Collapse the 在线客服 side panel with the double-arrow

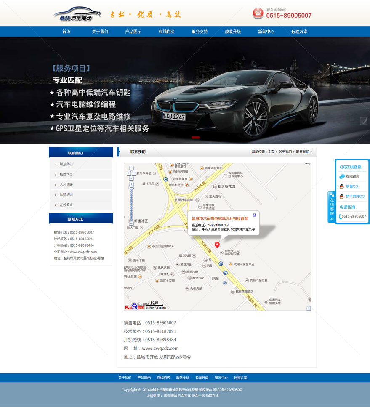332,219
